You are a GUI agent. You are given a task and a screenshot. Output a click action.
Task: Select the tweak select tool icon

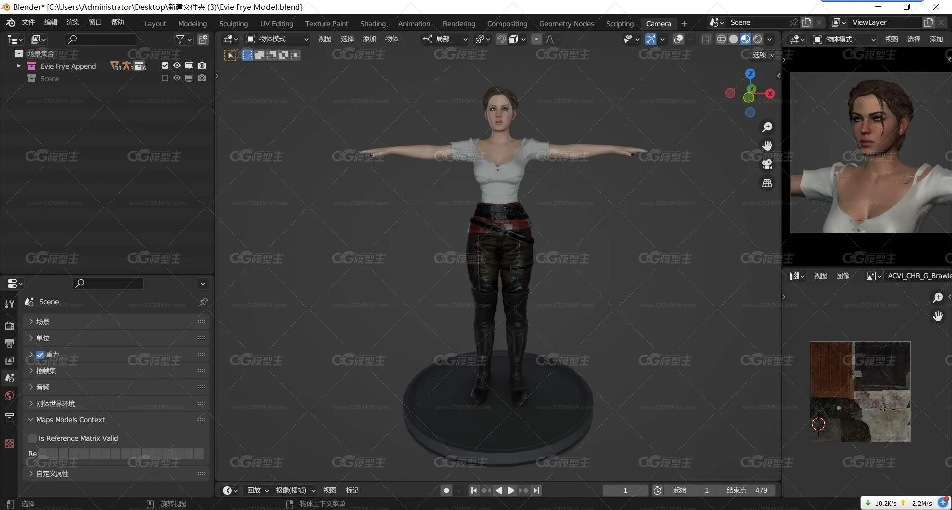pos(230,55)
